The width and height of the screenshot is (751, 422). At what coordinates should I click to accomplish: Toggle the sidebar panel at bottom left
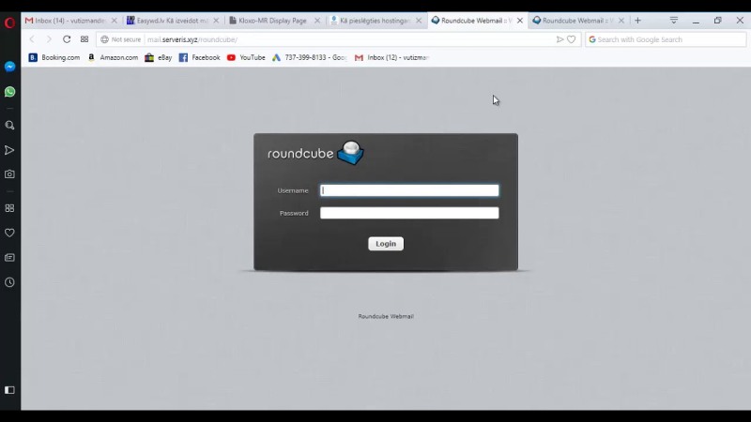(9, 390)
